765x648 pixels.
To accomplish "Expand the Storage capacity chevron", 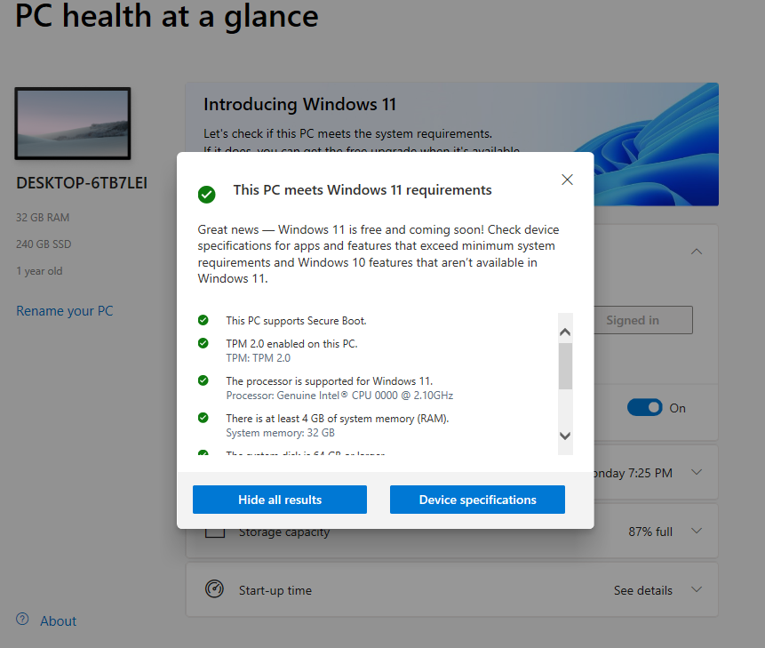I will 697,531.
